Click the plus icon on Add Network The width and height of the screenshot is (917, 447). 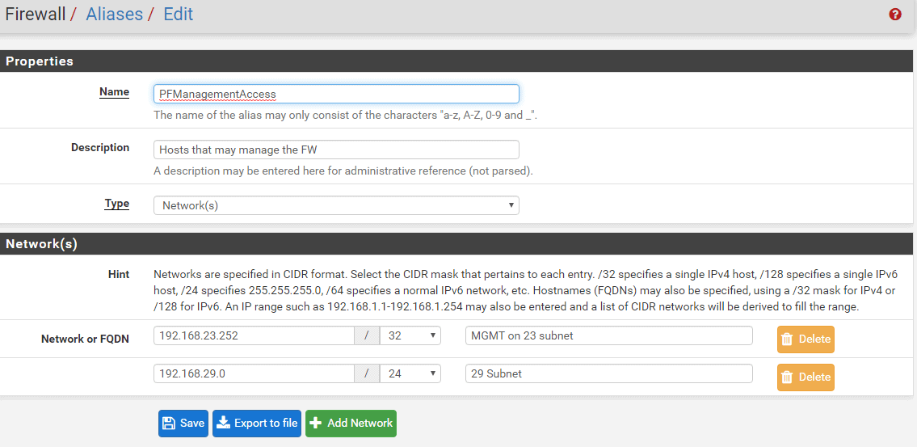click(315, 423)
